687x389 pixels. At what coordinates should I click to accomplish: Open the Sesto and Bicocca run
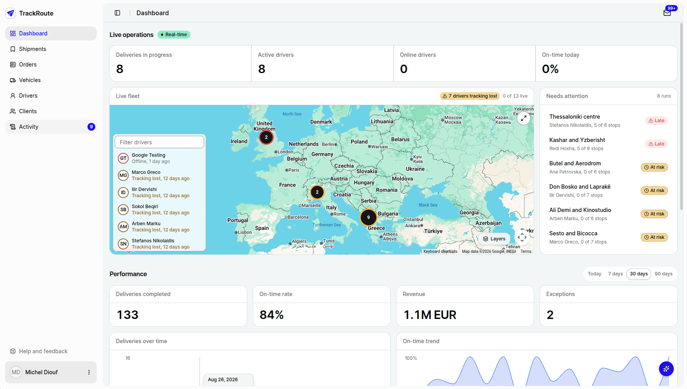tap(608, 237)
